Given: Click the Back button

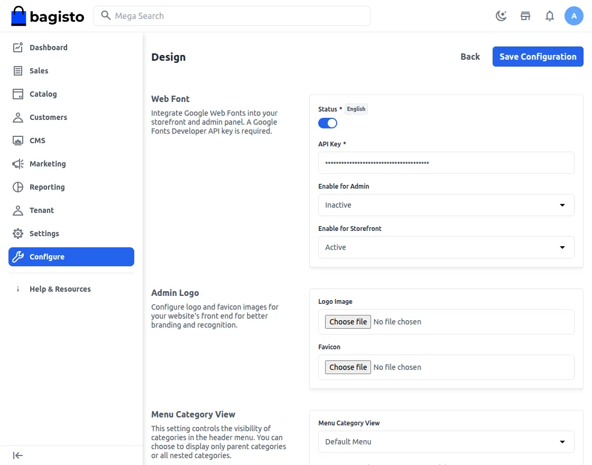Looking at the screenshot, I should coord(470,57).
